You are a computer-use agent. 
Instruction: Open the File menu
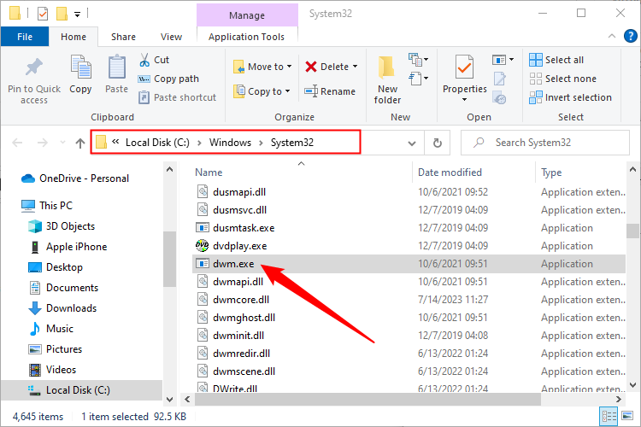click(25, 37)
